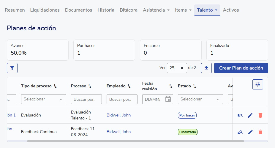Image resolution: width=275 pixels, height=148 pixels.
Task: Change rows per page from 25
Action: click(x=177, y=68)
